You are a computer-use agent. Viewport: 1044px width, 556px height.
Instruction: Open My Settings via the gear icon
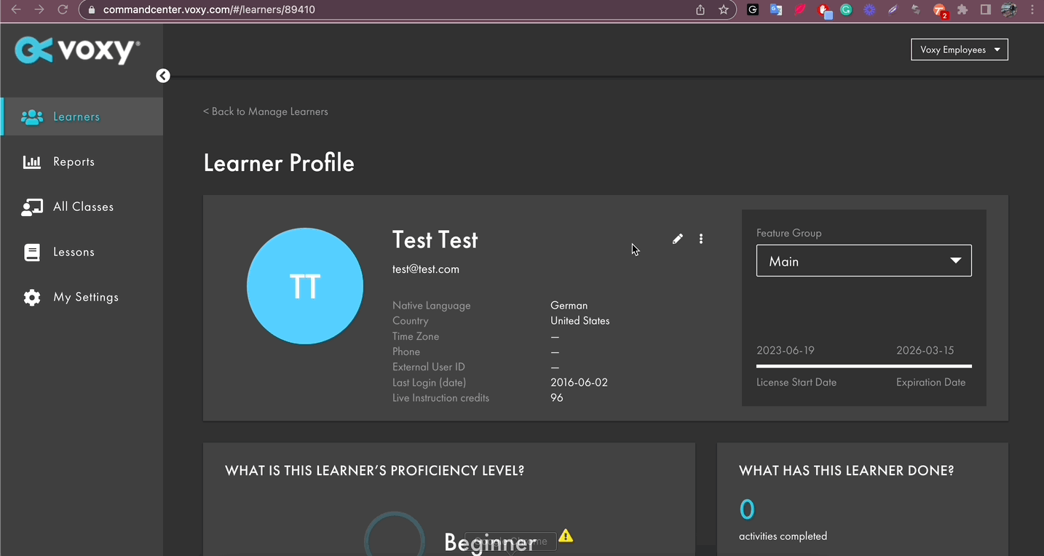(32, 297)
